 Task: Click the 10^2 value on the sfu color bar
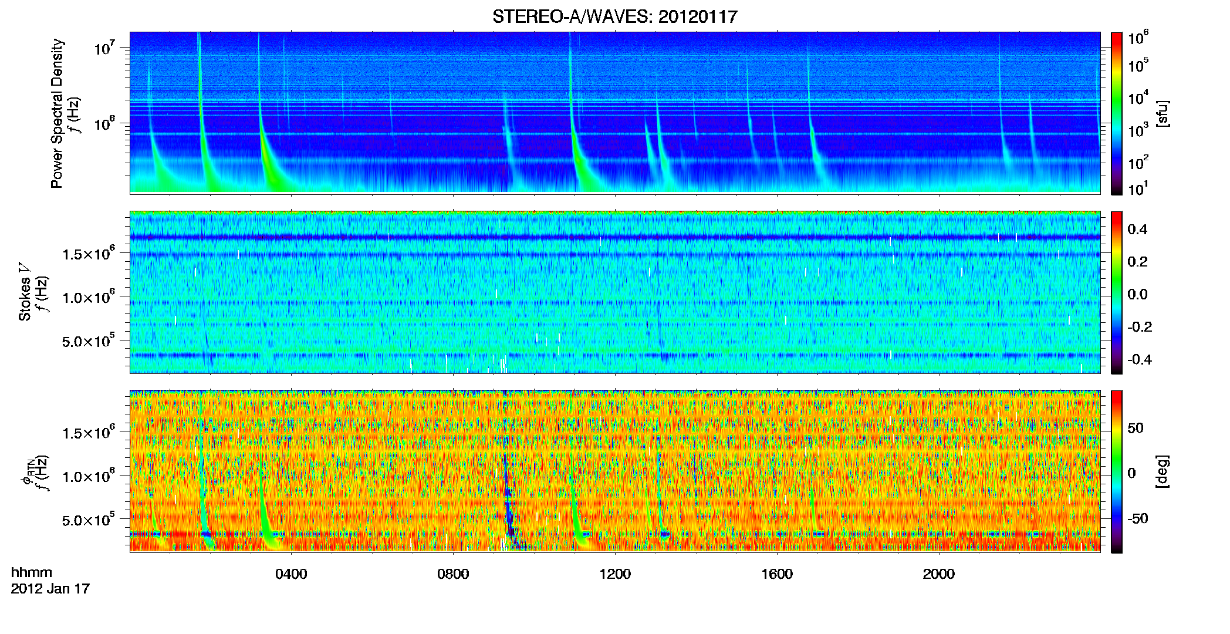pos(1138,163)
